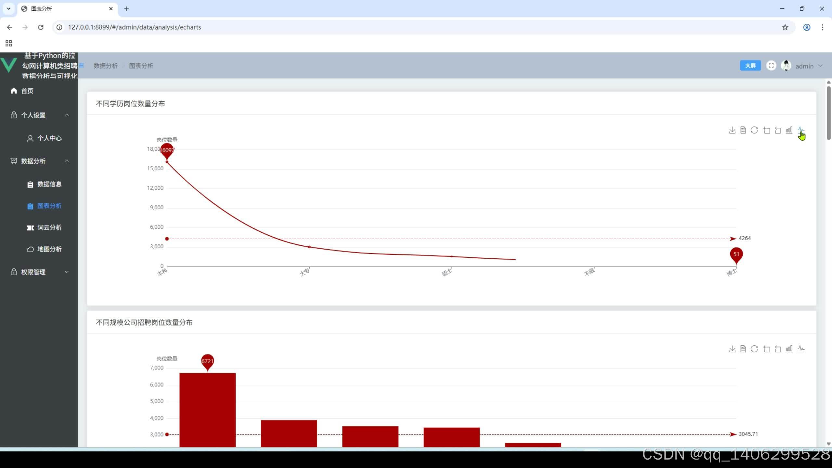Open the admin user dropdown
This screenshot has width=832, height=468.
tap(809, 66)
